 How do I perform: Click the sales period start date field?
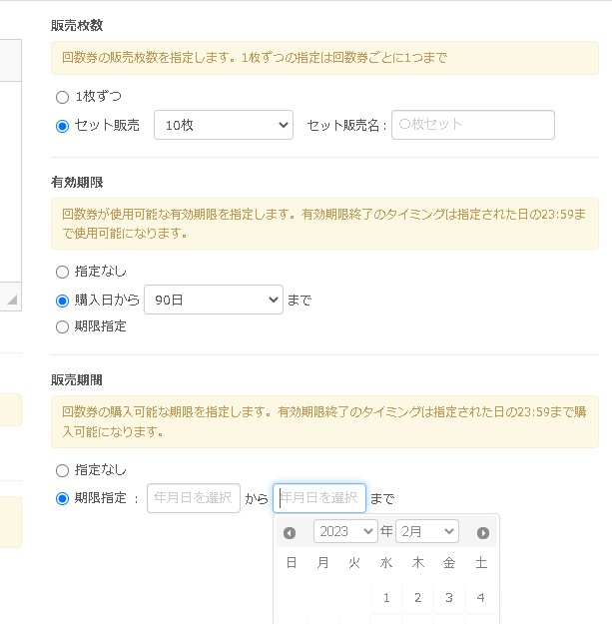[194, 498]
